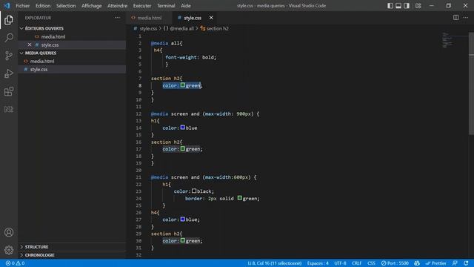Open the Edition menu

click(x=43, y=5)
